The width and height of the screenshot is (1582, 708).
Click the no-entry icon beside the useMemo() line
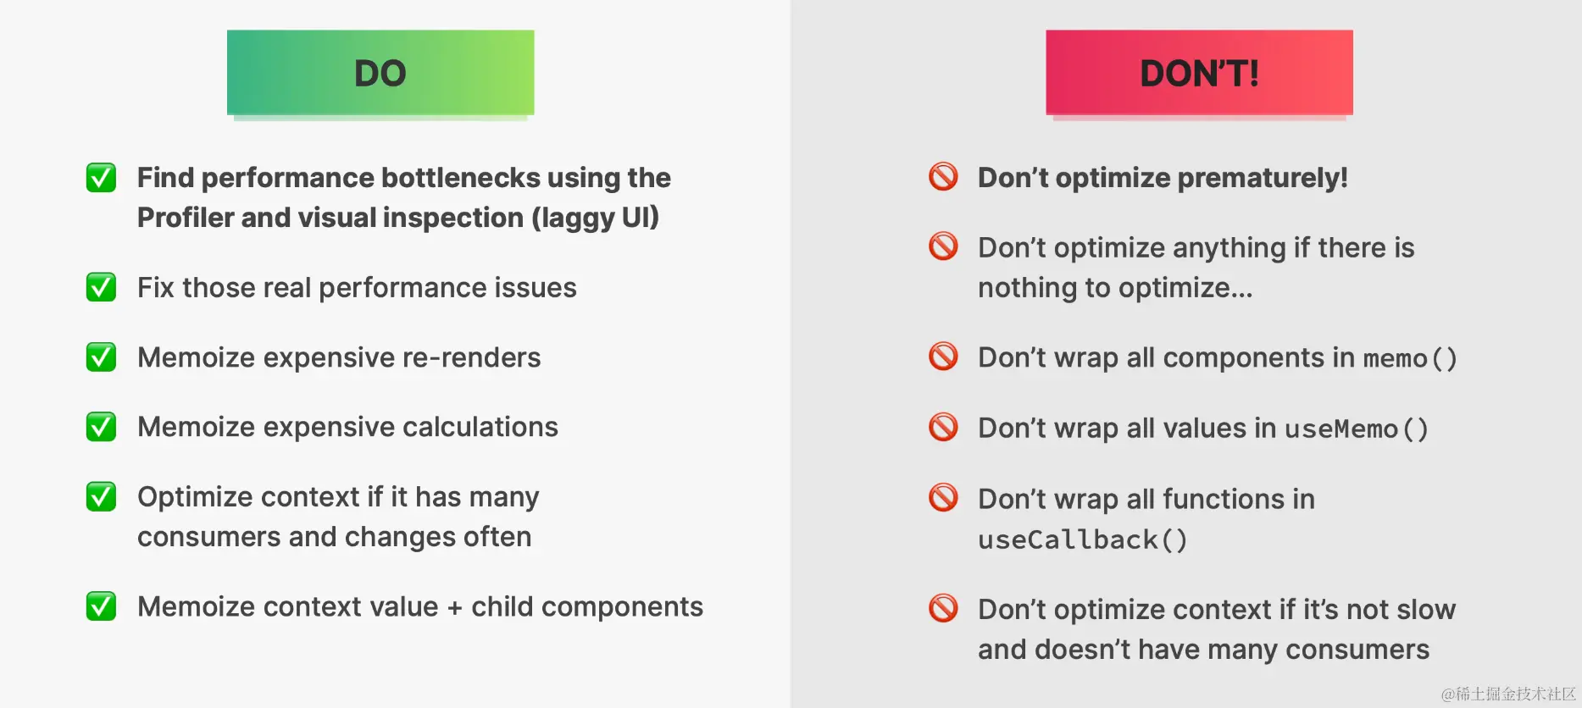point(943,427)
